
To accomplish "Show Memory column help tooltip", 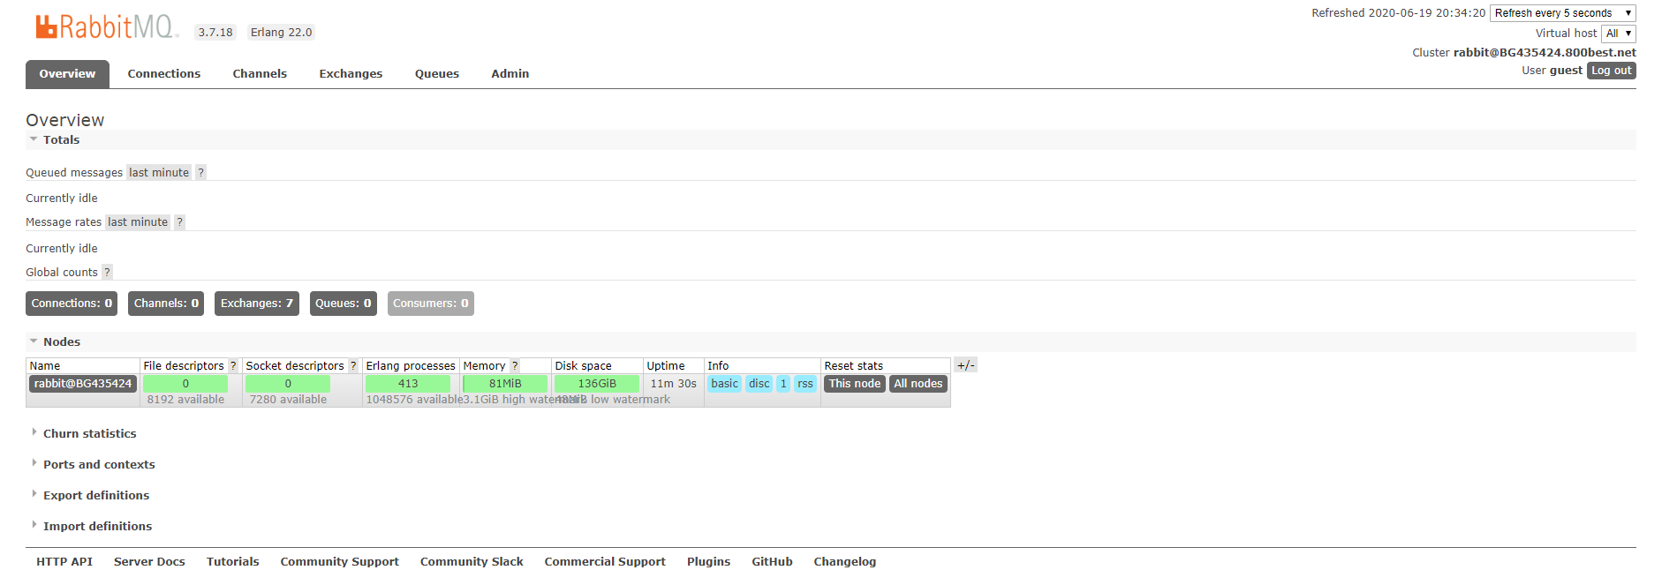I will pyautogui.click(x=515, y=366).
